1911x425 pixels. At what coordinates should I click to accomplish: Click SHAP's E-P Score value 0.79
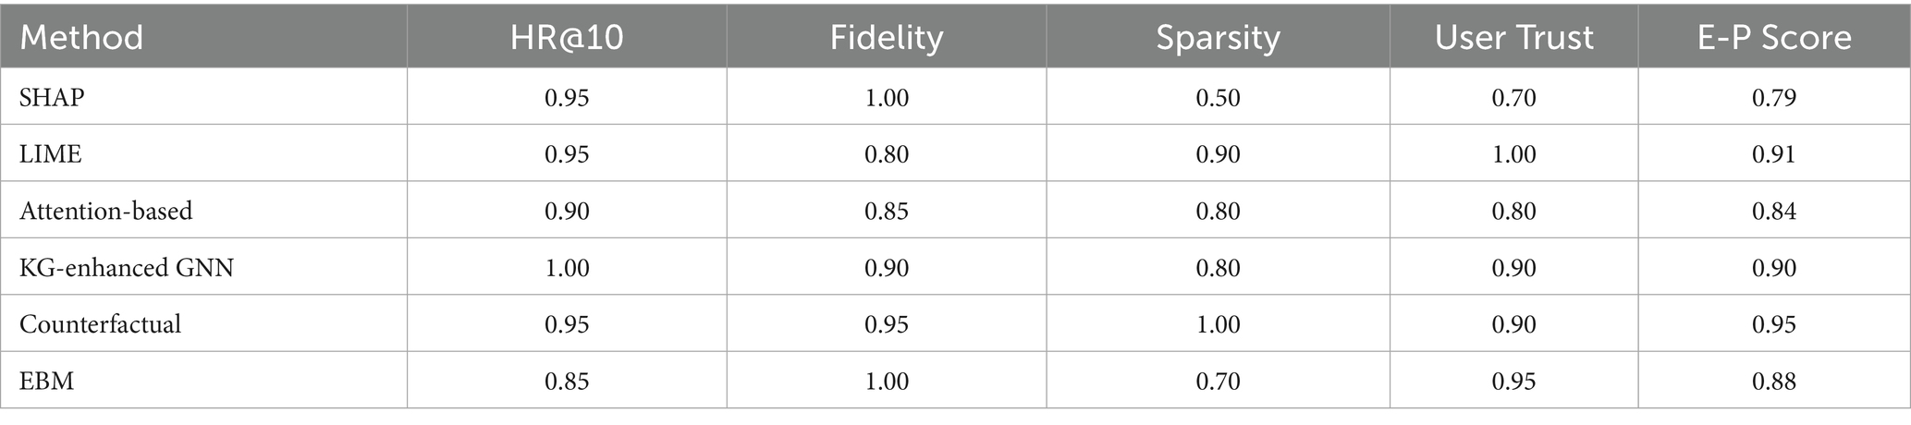1773,97
